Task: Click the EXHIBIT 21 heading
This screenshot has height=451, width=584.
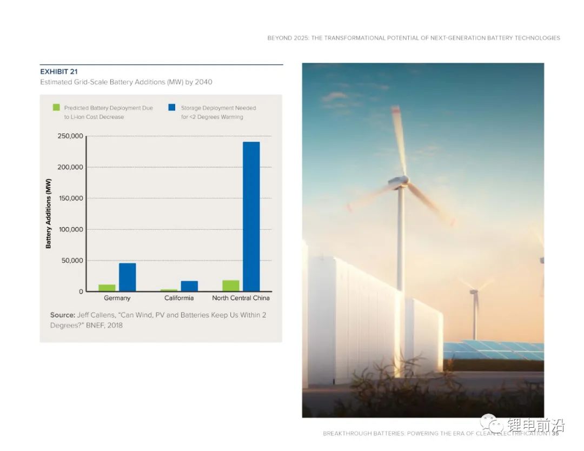Action: click(x=59, y=71)
